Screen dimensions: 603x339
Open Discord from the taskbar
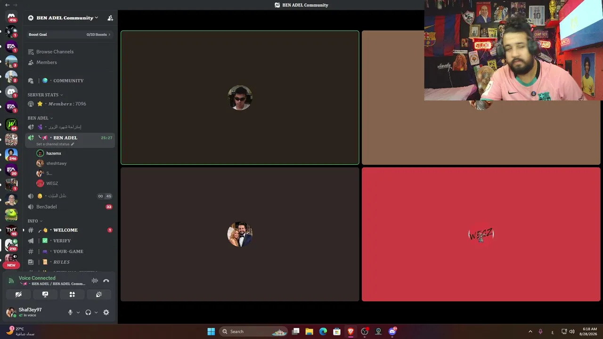pyautogui.click(x=392, y=331)
